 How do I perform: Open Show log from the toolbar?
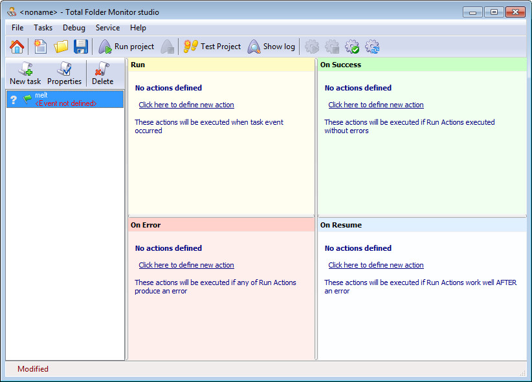[x=271, y=47]
